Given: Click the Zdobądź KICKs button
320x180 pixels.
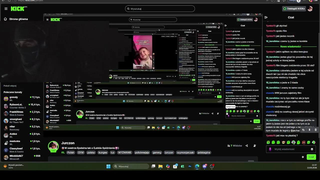Looking at the screenshot, I should coord(294,9).
